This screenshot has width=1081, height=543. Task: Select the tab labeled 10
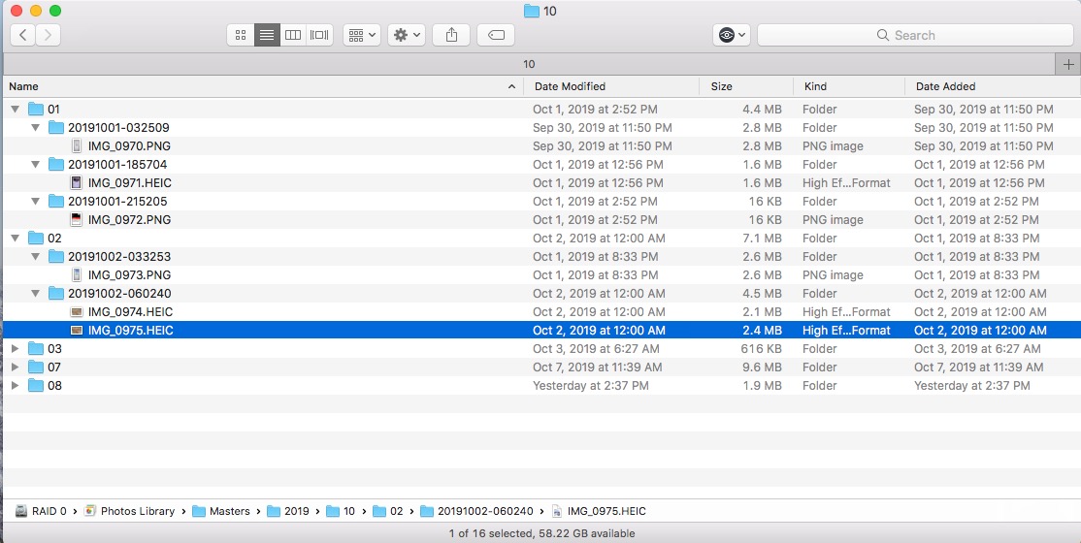529,64
